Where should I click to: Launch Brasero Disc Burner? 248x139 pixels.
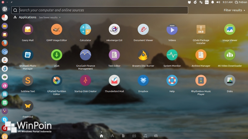coord(143,55)
